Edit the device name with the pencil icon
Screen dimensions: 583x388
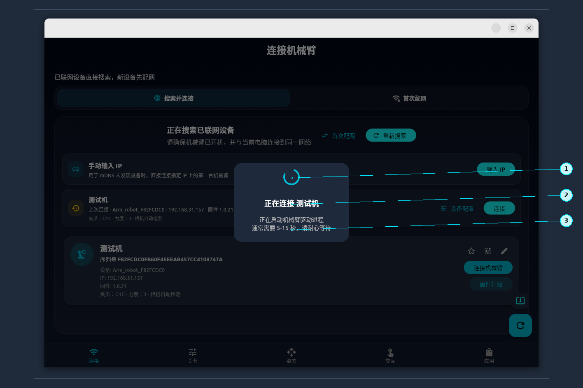pyautogui.click(x=504, y=251)
